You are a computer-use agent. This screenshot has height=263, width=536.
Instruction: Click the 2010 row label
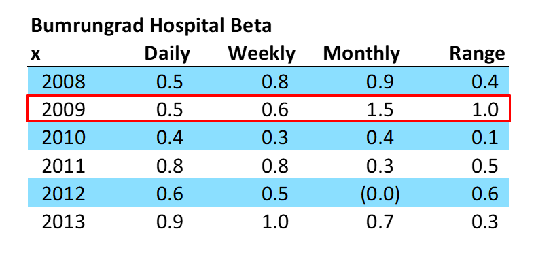[63, 138]
